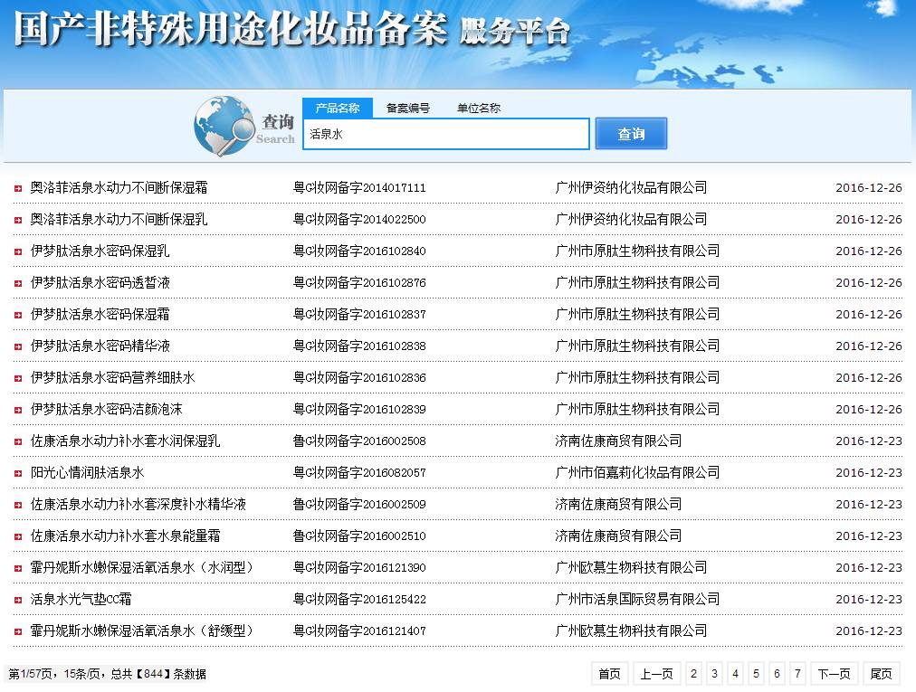Switch to the 单位名称 tab
This screenshot has width=916, height=692.
[479, 108]
